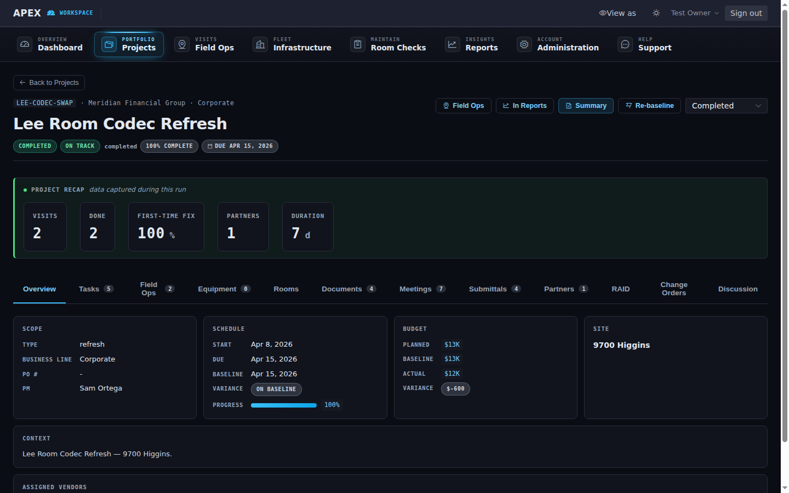Switch to the Tasks tab
This screenshot has width=789, height=493.
[x=96, y=289]
